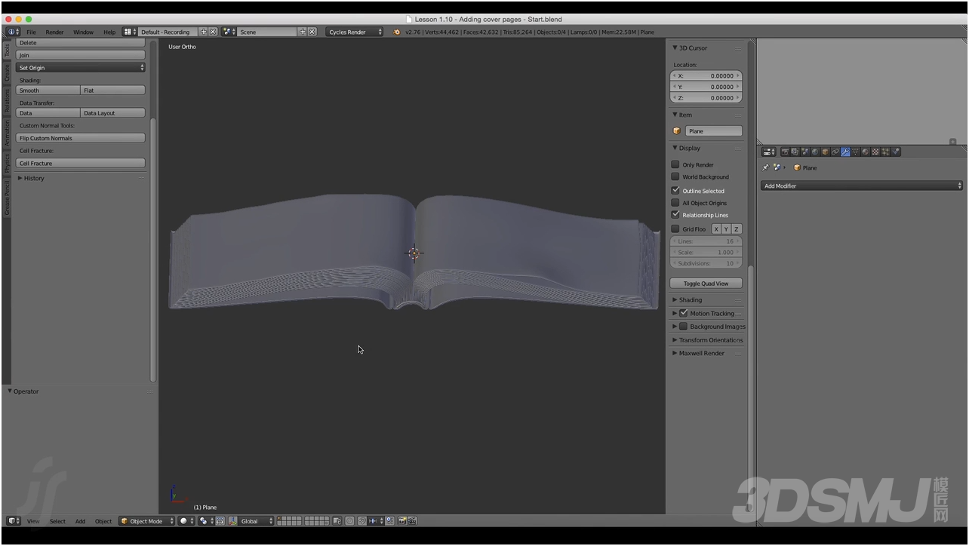Click the OpenGL render animation clapper icon
The height and width of the screenshot is (546, 969).
[412, 521]
